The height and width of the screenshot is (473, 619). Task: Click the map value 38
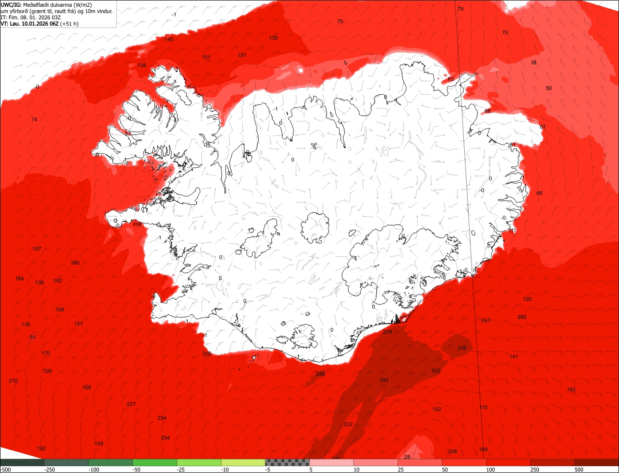[533, 63]
